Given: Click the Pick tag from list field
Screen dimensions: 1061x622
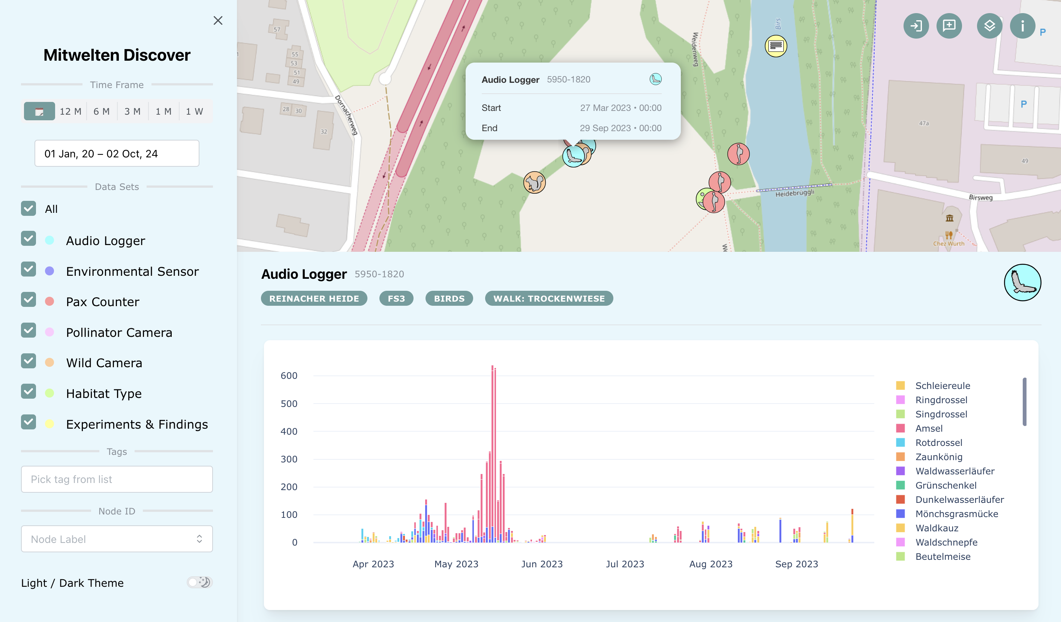Looking at the screenshot, I should 117,479.
